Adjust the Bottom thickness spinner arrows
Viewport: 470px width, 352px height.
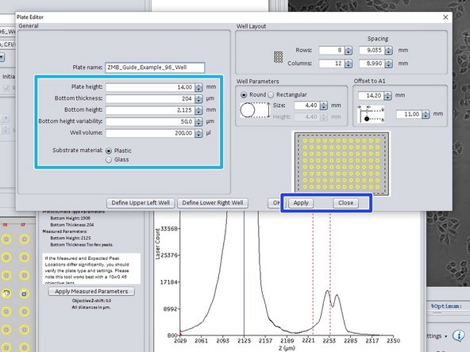coord(198,99)
